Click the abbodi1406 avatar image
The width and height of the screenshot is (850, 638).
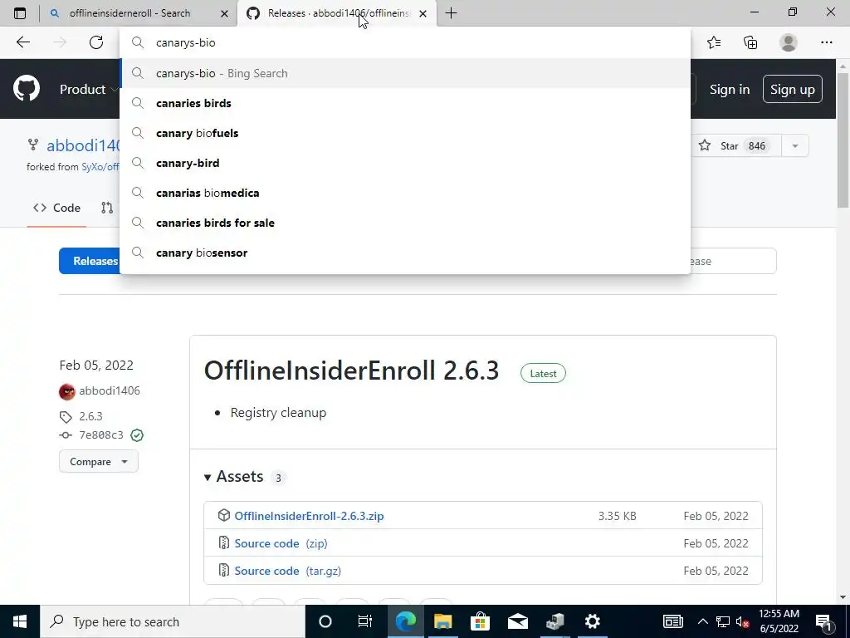67,391
